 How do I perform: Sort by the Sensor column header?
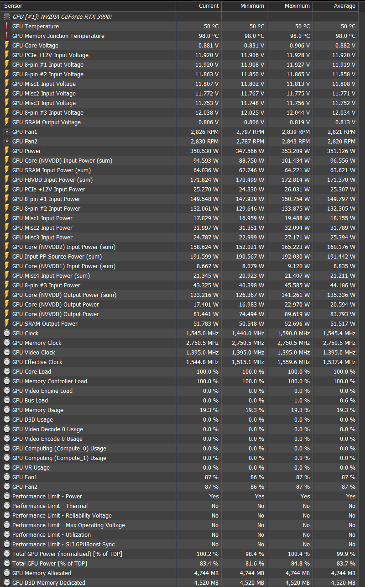(x=88, y=6)
